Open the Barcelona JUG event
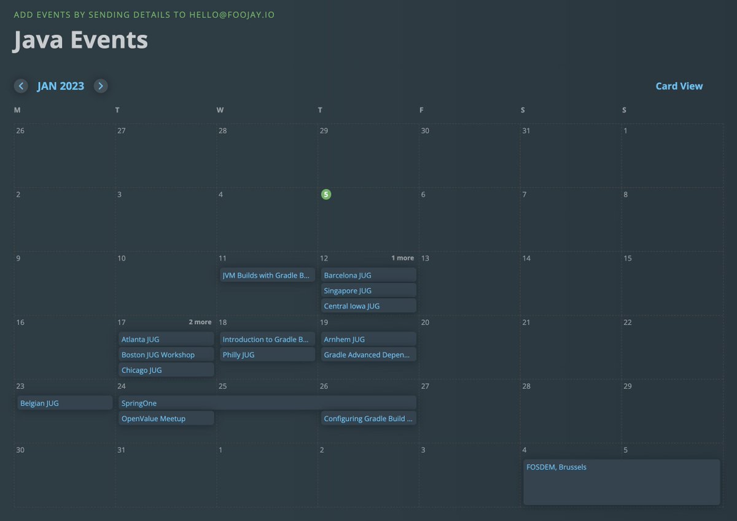This screenshot has height=521, width=737. tap(368, 275)
